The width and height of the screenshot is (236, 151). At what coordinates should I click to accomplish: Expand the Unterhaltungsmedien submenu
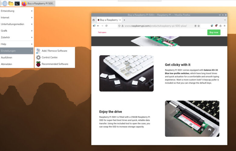[17, 24]
